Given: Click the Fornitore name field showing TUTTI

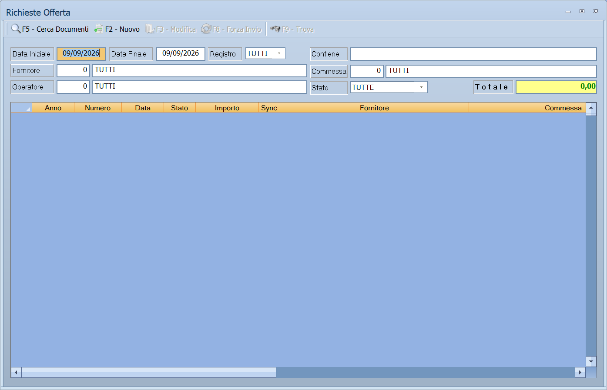Looking at the screenshot, I should [x=199, y=70].
